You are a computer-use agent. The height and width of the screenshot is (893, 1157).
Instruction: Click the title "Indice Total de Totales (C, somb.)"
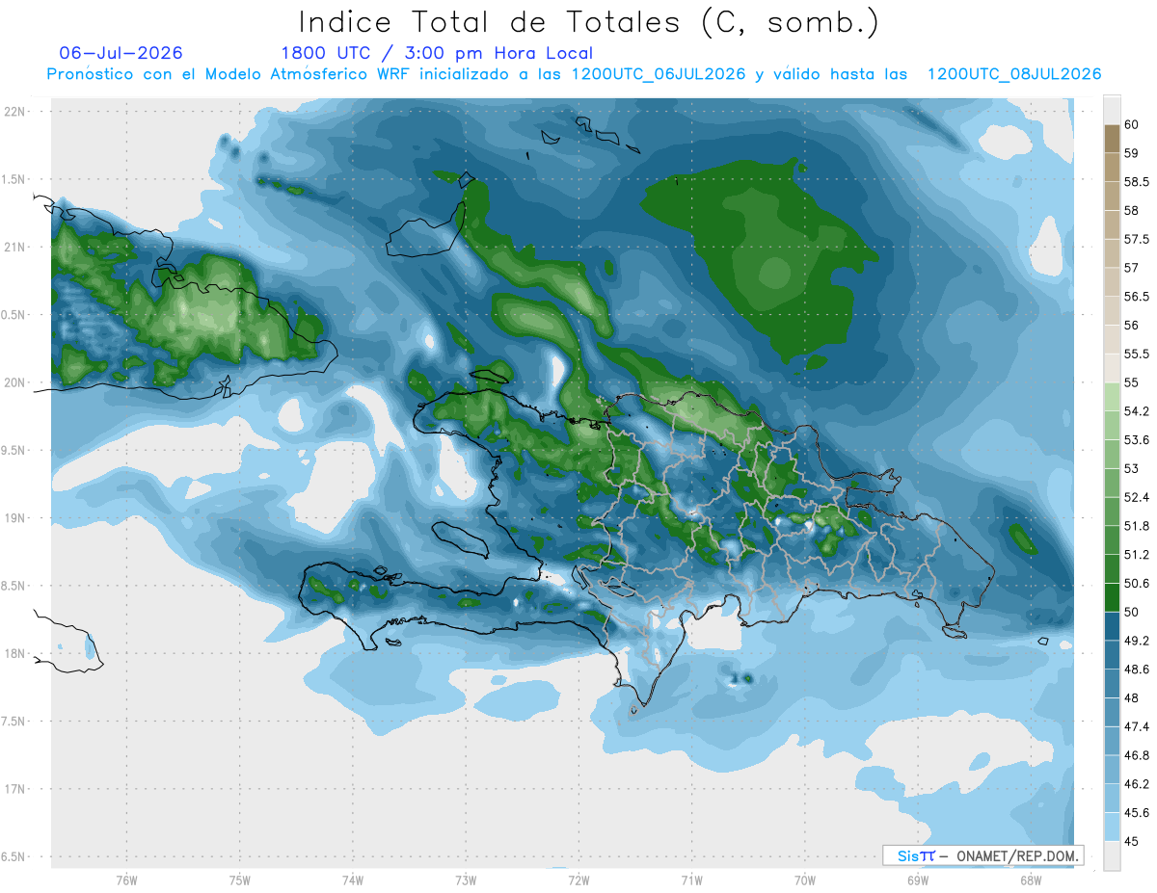pyautogui.click(x=588, y=22)
